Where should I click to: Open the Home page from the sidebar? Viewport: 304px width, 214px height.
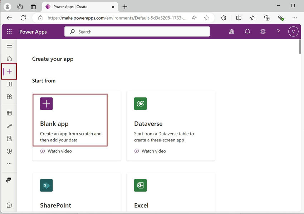click(9, 58)
